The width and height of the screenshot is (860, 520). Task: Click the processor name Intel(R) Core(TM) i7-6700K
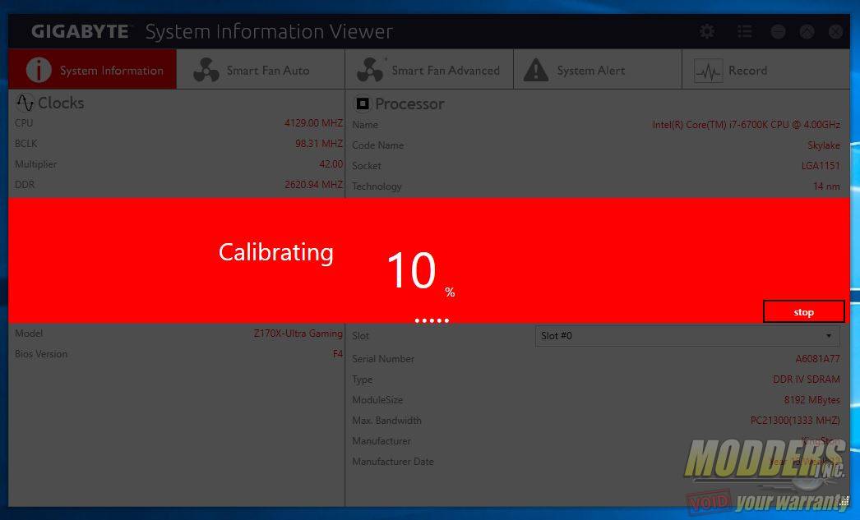point(746,124)
